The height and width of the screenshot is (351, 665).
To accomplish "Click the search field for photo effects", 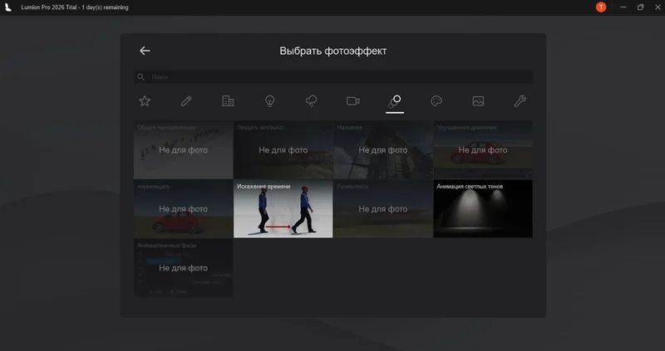I will [333, 77].
